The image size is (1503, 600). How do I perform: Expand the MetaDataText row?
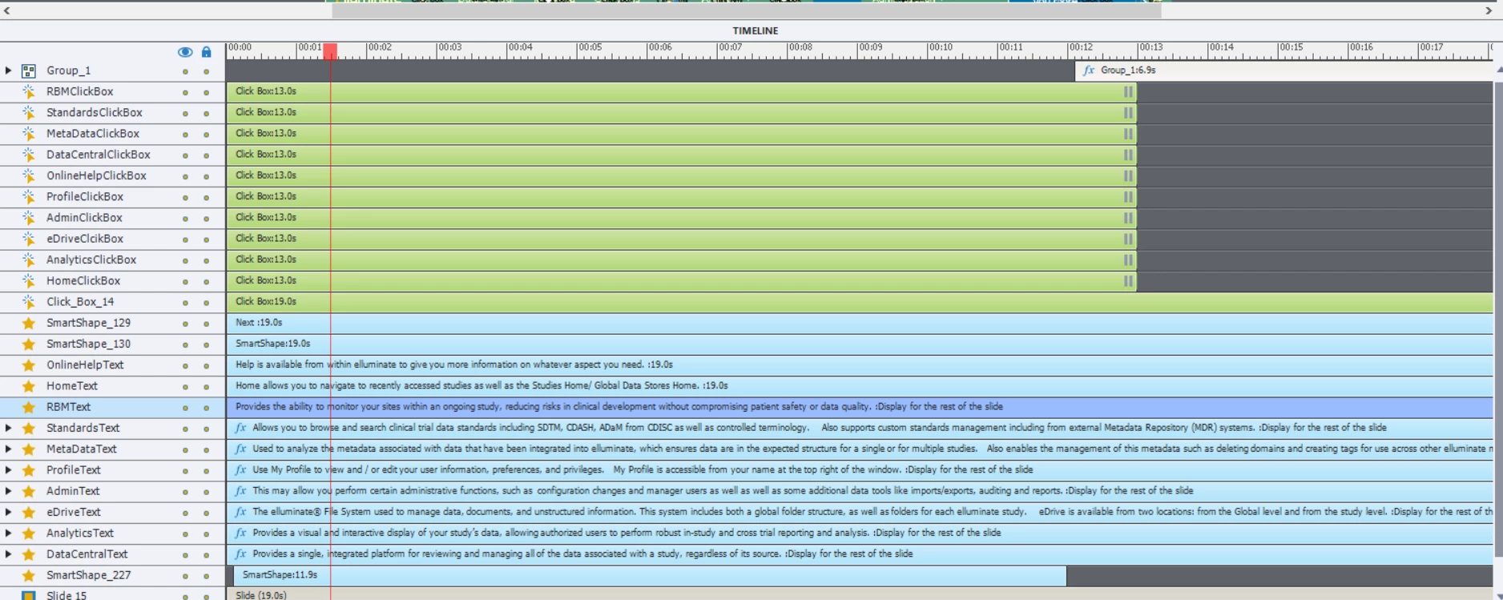pos(8,449)
